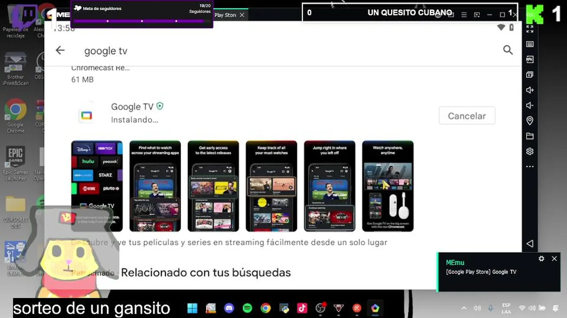Open the MEmu notification settings gear
This screenshot has height=318, width=567.
541,259
